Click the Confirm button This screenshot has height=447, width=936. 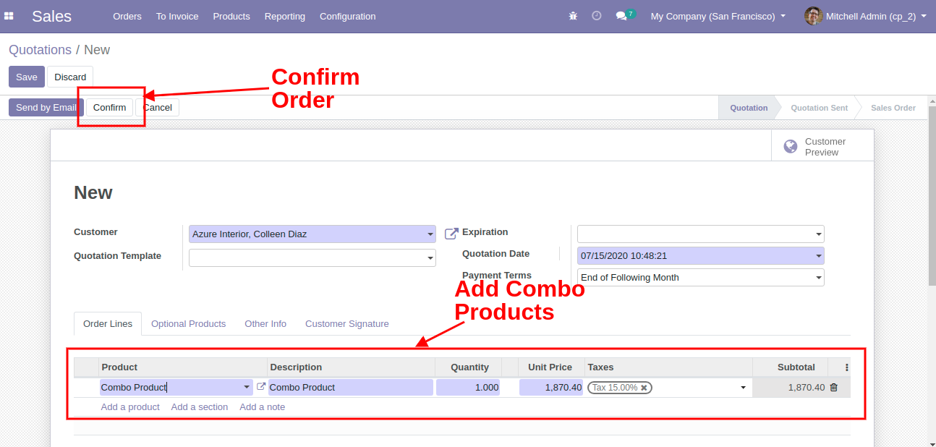[109, 108]
